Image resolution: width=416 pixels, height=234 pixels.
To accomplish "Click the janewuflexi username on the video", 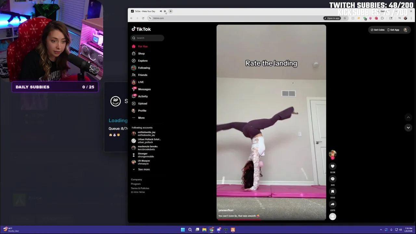I will pyautogui.click(x=226, y=210).
